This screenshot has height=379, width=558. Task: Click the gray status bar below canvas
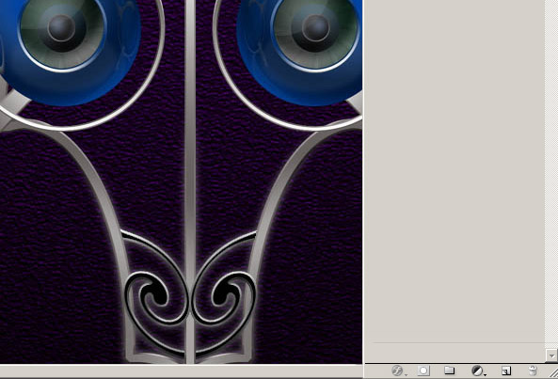181,371
